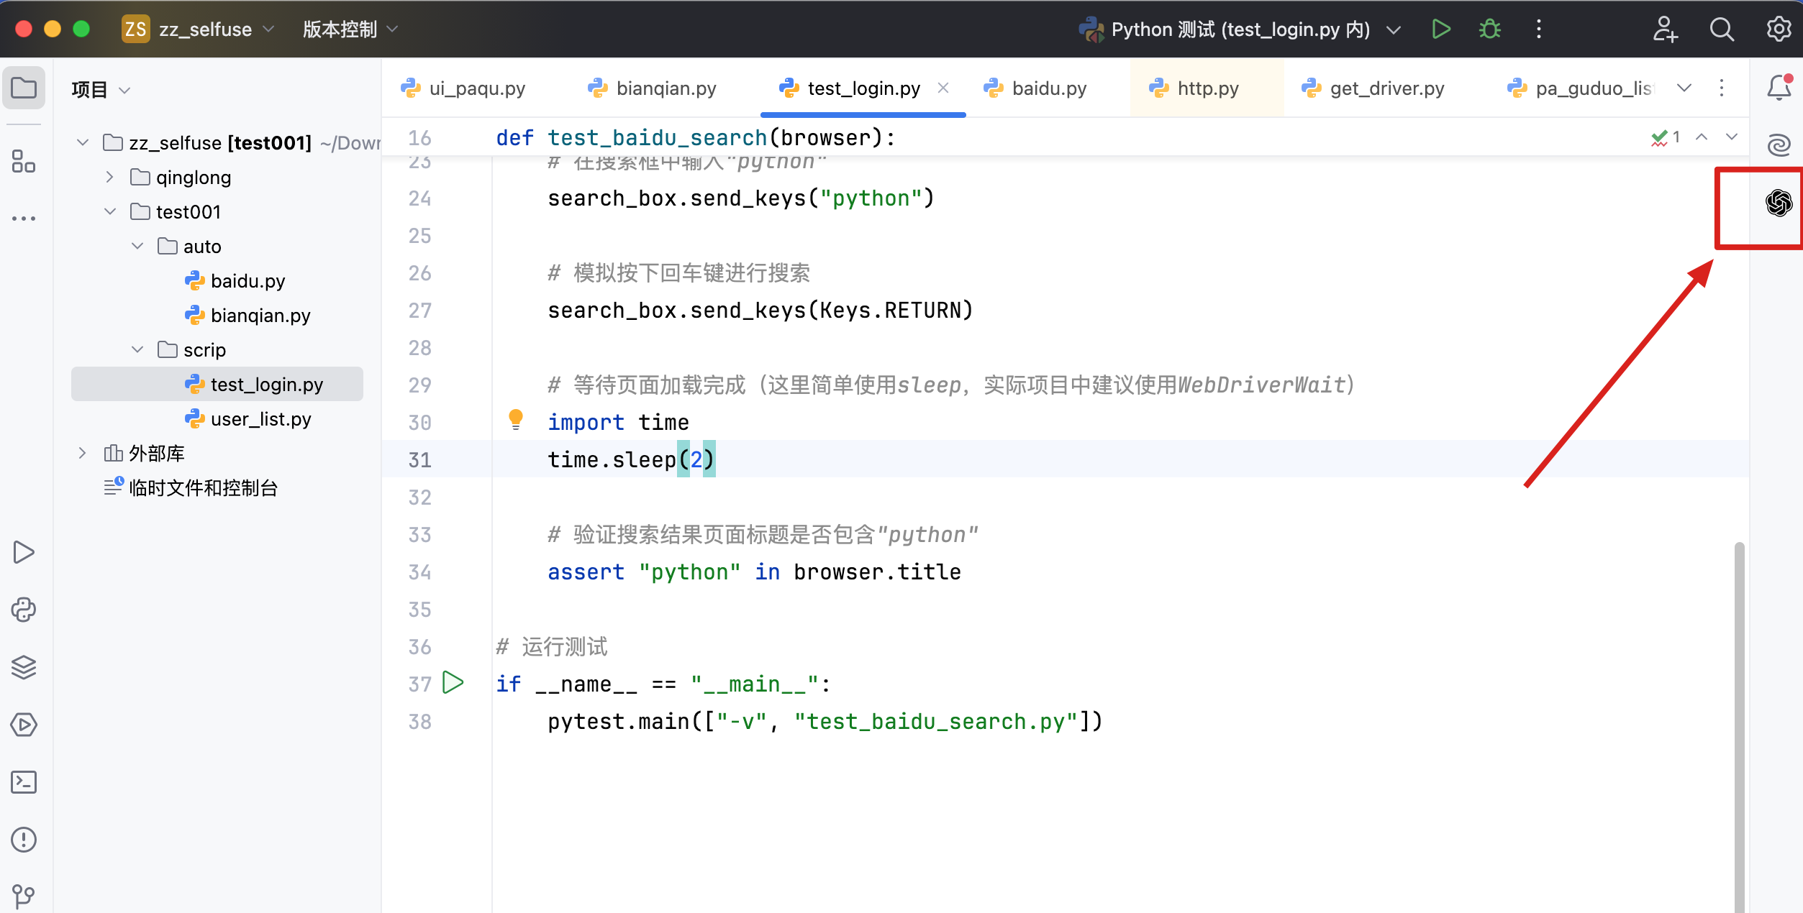Select user_list.py in the project tree
The width and height of the screenshot is (1803, 913).
[x=260, y=418]
